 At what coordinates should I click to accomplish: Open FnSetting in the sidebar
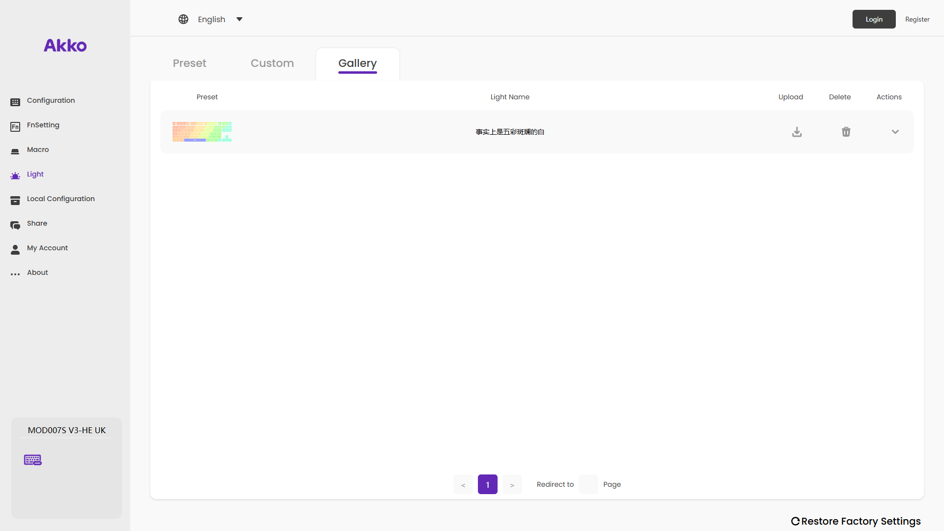(x=43, y=125)
